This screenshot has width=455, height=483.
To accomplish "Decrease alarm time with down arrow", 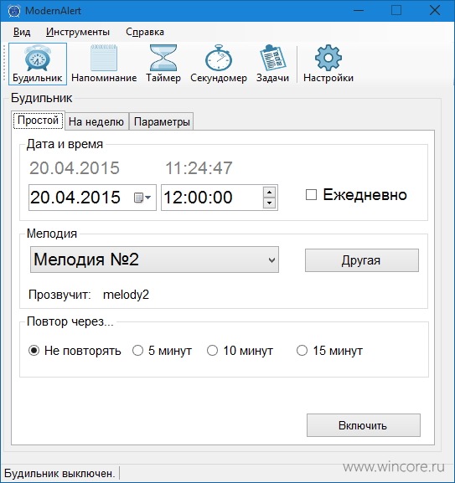I will (270, 203).
